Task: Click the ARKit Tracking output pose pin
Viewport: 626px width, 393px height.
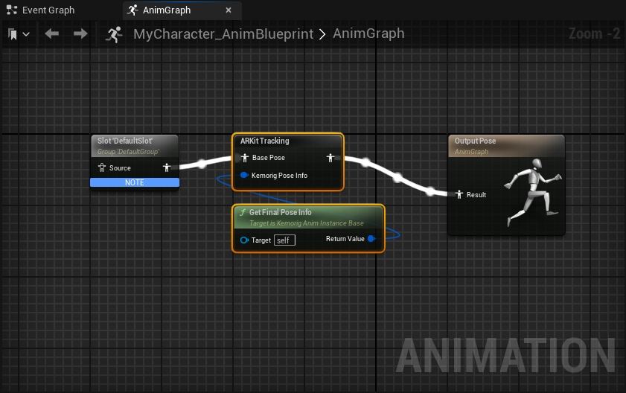Action: (330, 158)
